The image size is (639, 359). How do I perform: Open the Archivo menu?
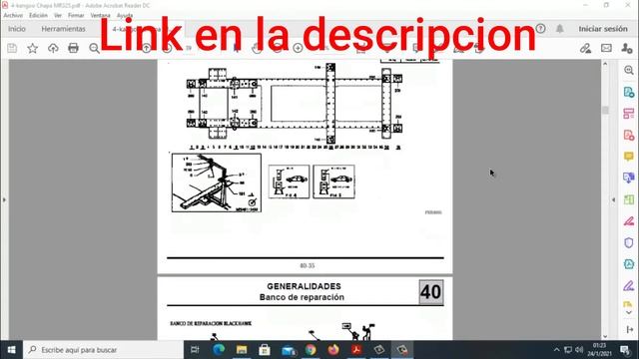[13, 15]
